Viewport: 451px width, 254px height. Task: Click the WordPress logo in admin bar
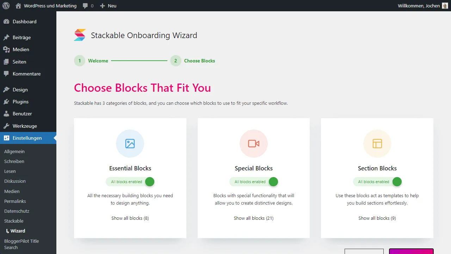6,6
